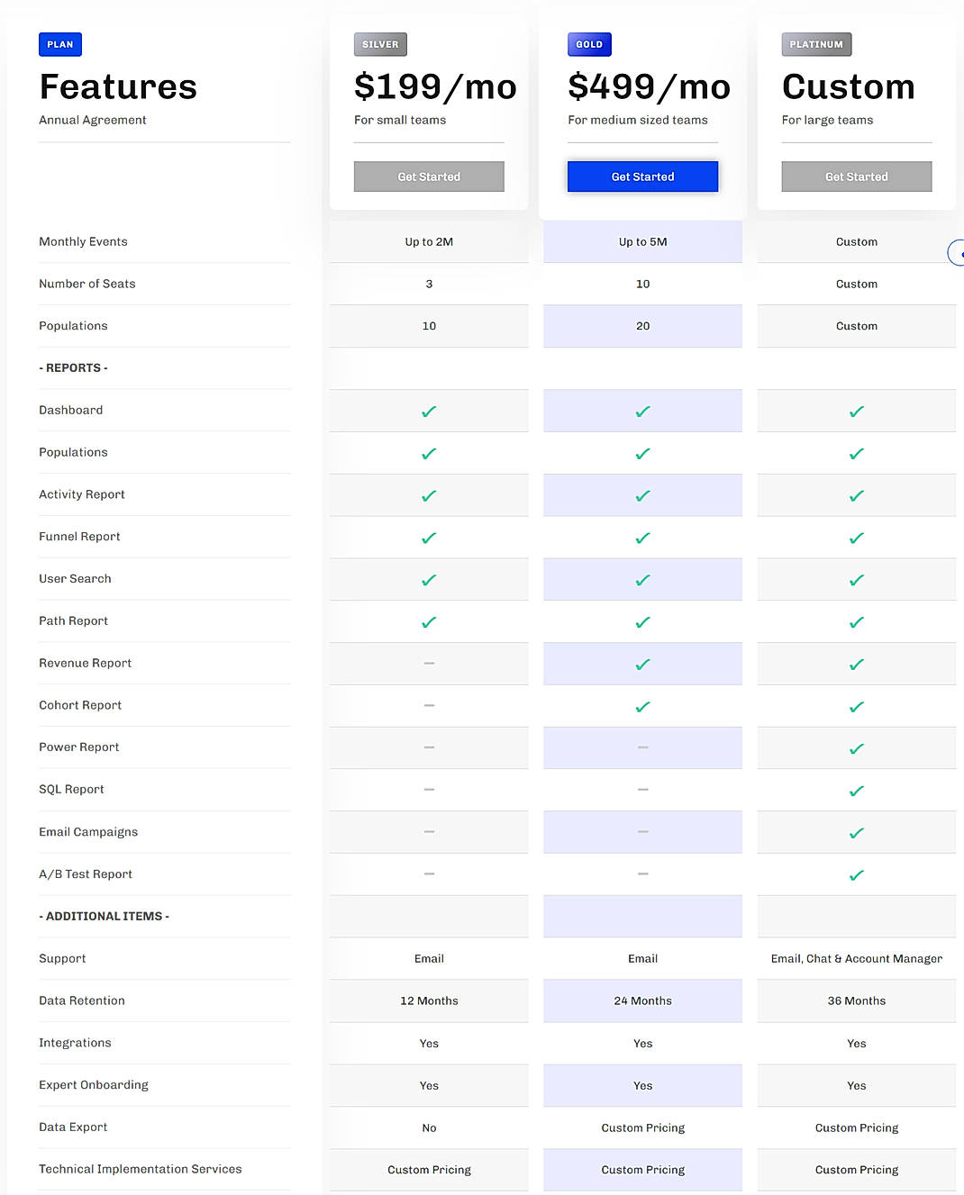
Task: Click the Platinum Power Report checkmark
Action: pos(856,747)
